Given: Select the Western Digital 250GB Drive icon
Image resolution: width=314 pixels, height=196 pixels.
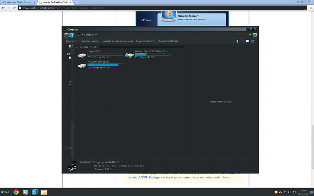Looking at the screenshot, I should (129, 55).
